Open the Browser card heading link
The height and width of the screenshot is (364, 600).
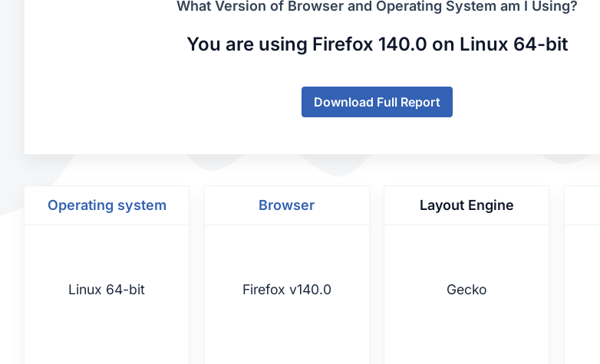tap(286, 205)
